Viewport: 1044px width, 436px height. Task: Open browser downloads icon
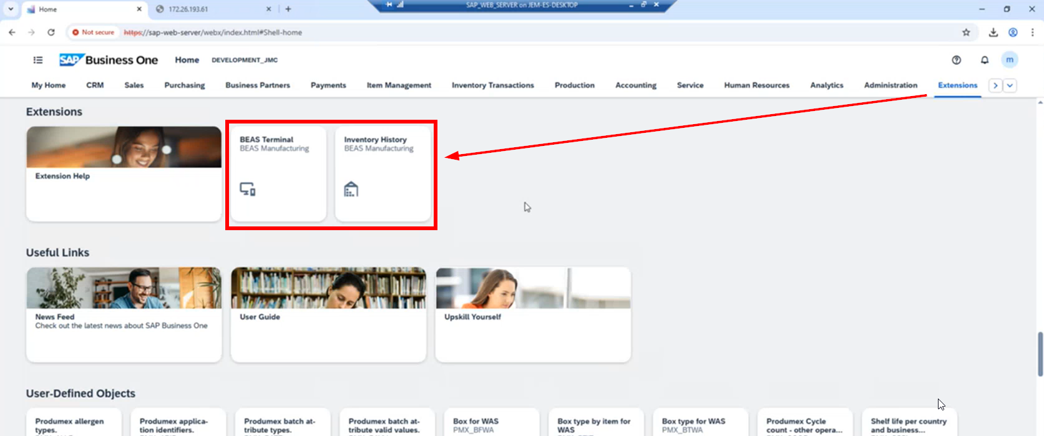point(993,32)
